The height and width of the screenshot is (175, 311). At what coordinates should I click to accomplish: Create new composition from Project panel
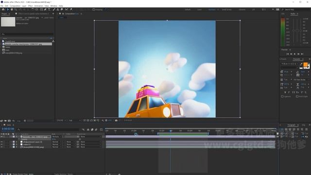click(x=9, y=121)
